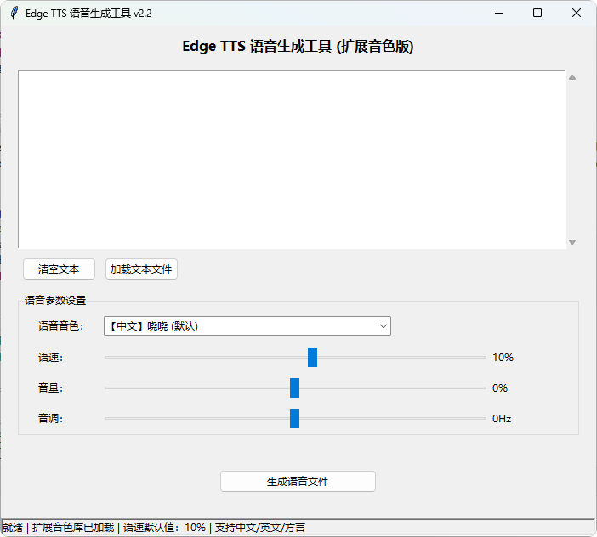This screenshot has width=597, height=537.
Task: Generate audio with 生成语音文件 button
Action: tap(298, 482)
